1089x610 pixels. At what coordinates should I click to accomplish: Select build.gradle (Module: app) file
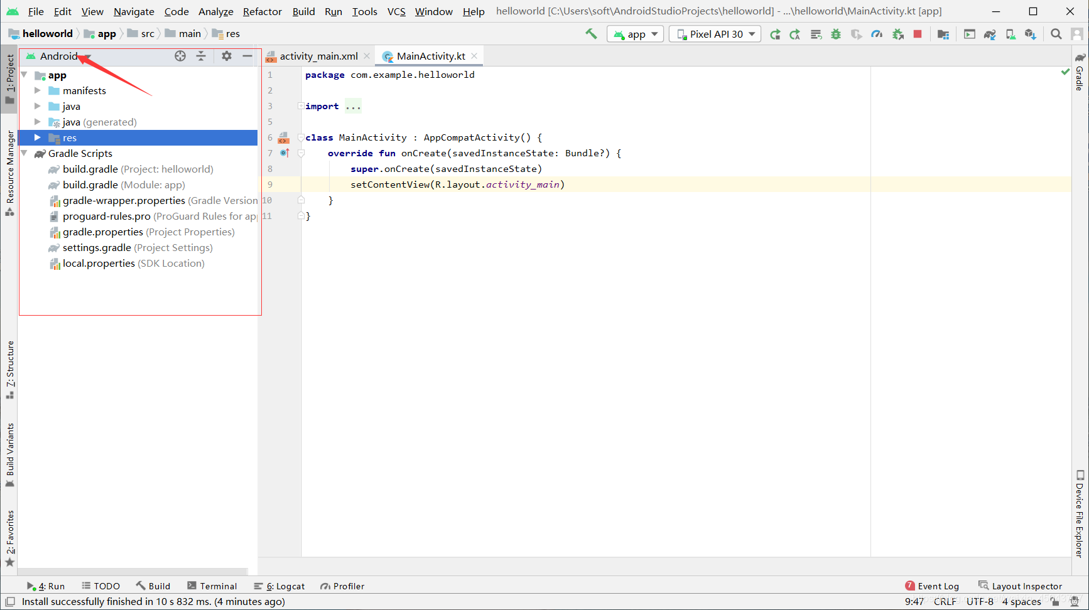pyautogui.click(x=124, y=185)
